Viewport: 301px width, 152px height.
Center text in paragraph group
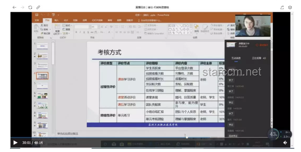(120, 32)
